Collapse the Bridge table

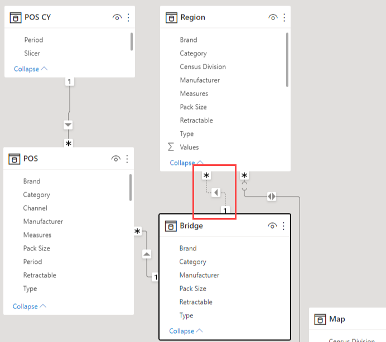pos(186,331)
